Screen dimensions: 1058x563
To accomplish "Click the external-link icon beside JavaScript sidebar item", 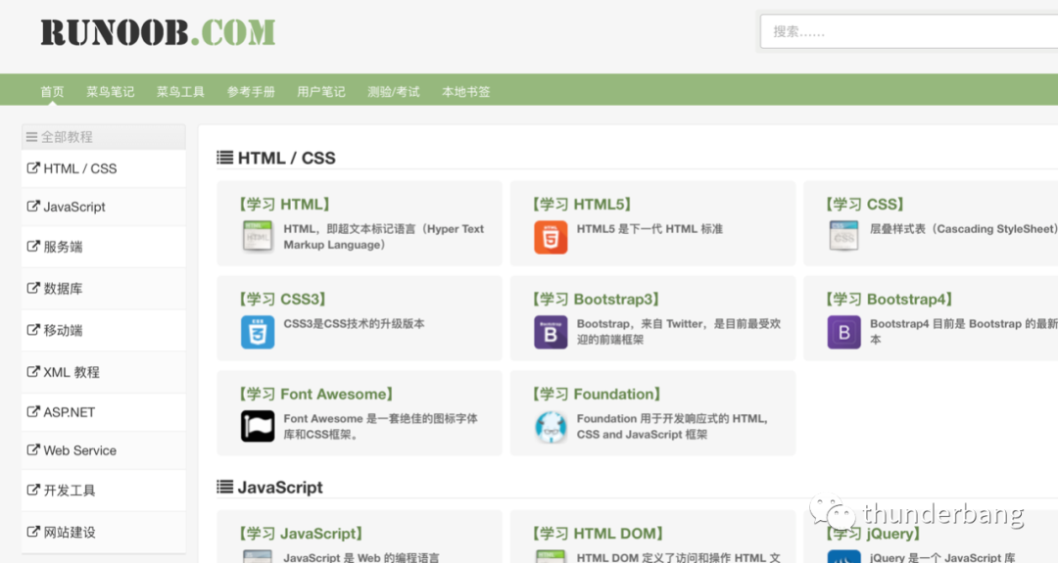I will [33, 207].
